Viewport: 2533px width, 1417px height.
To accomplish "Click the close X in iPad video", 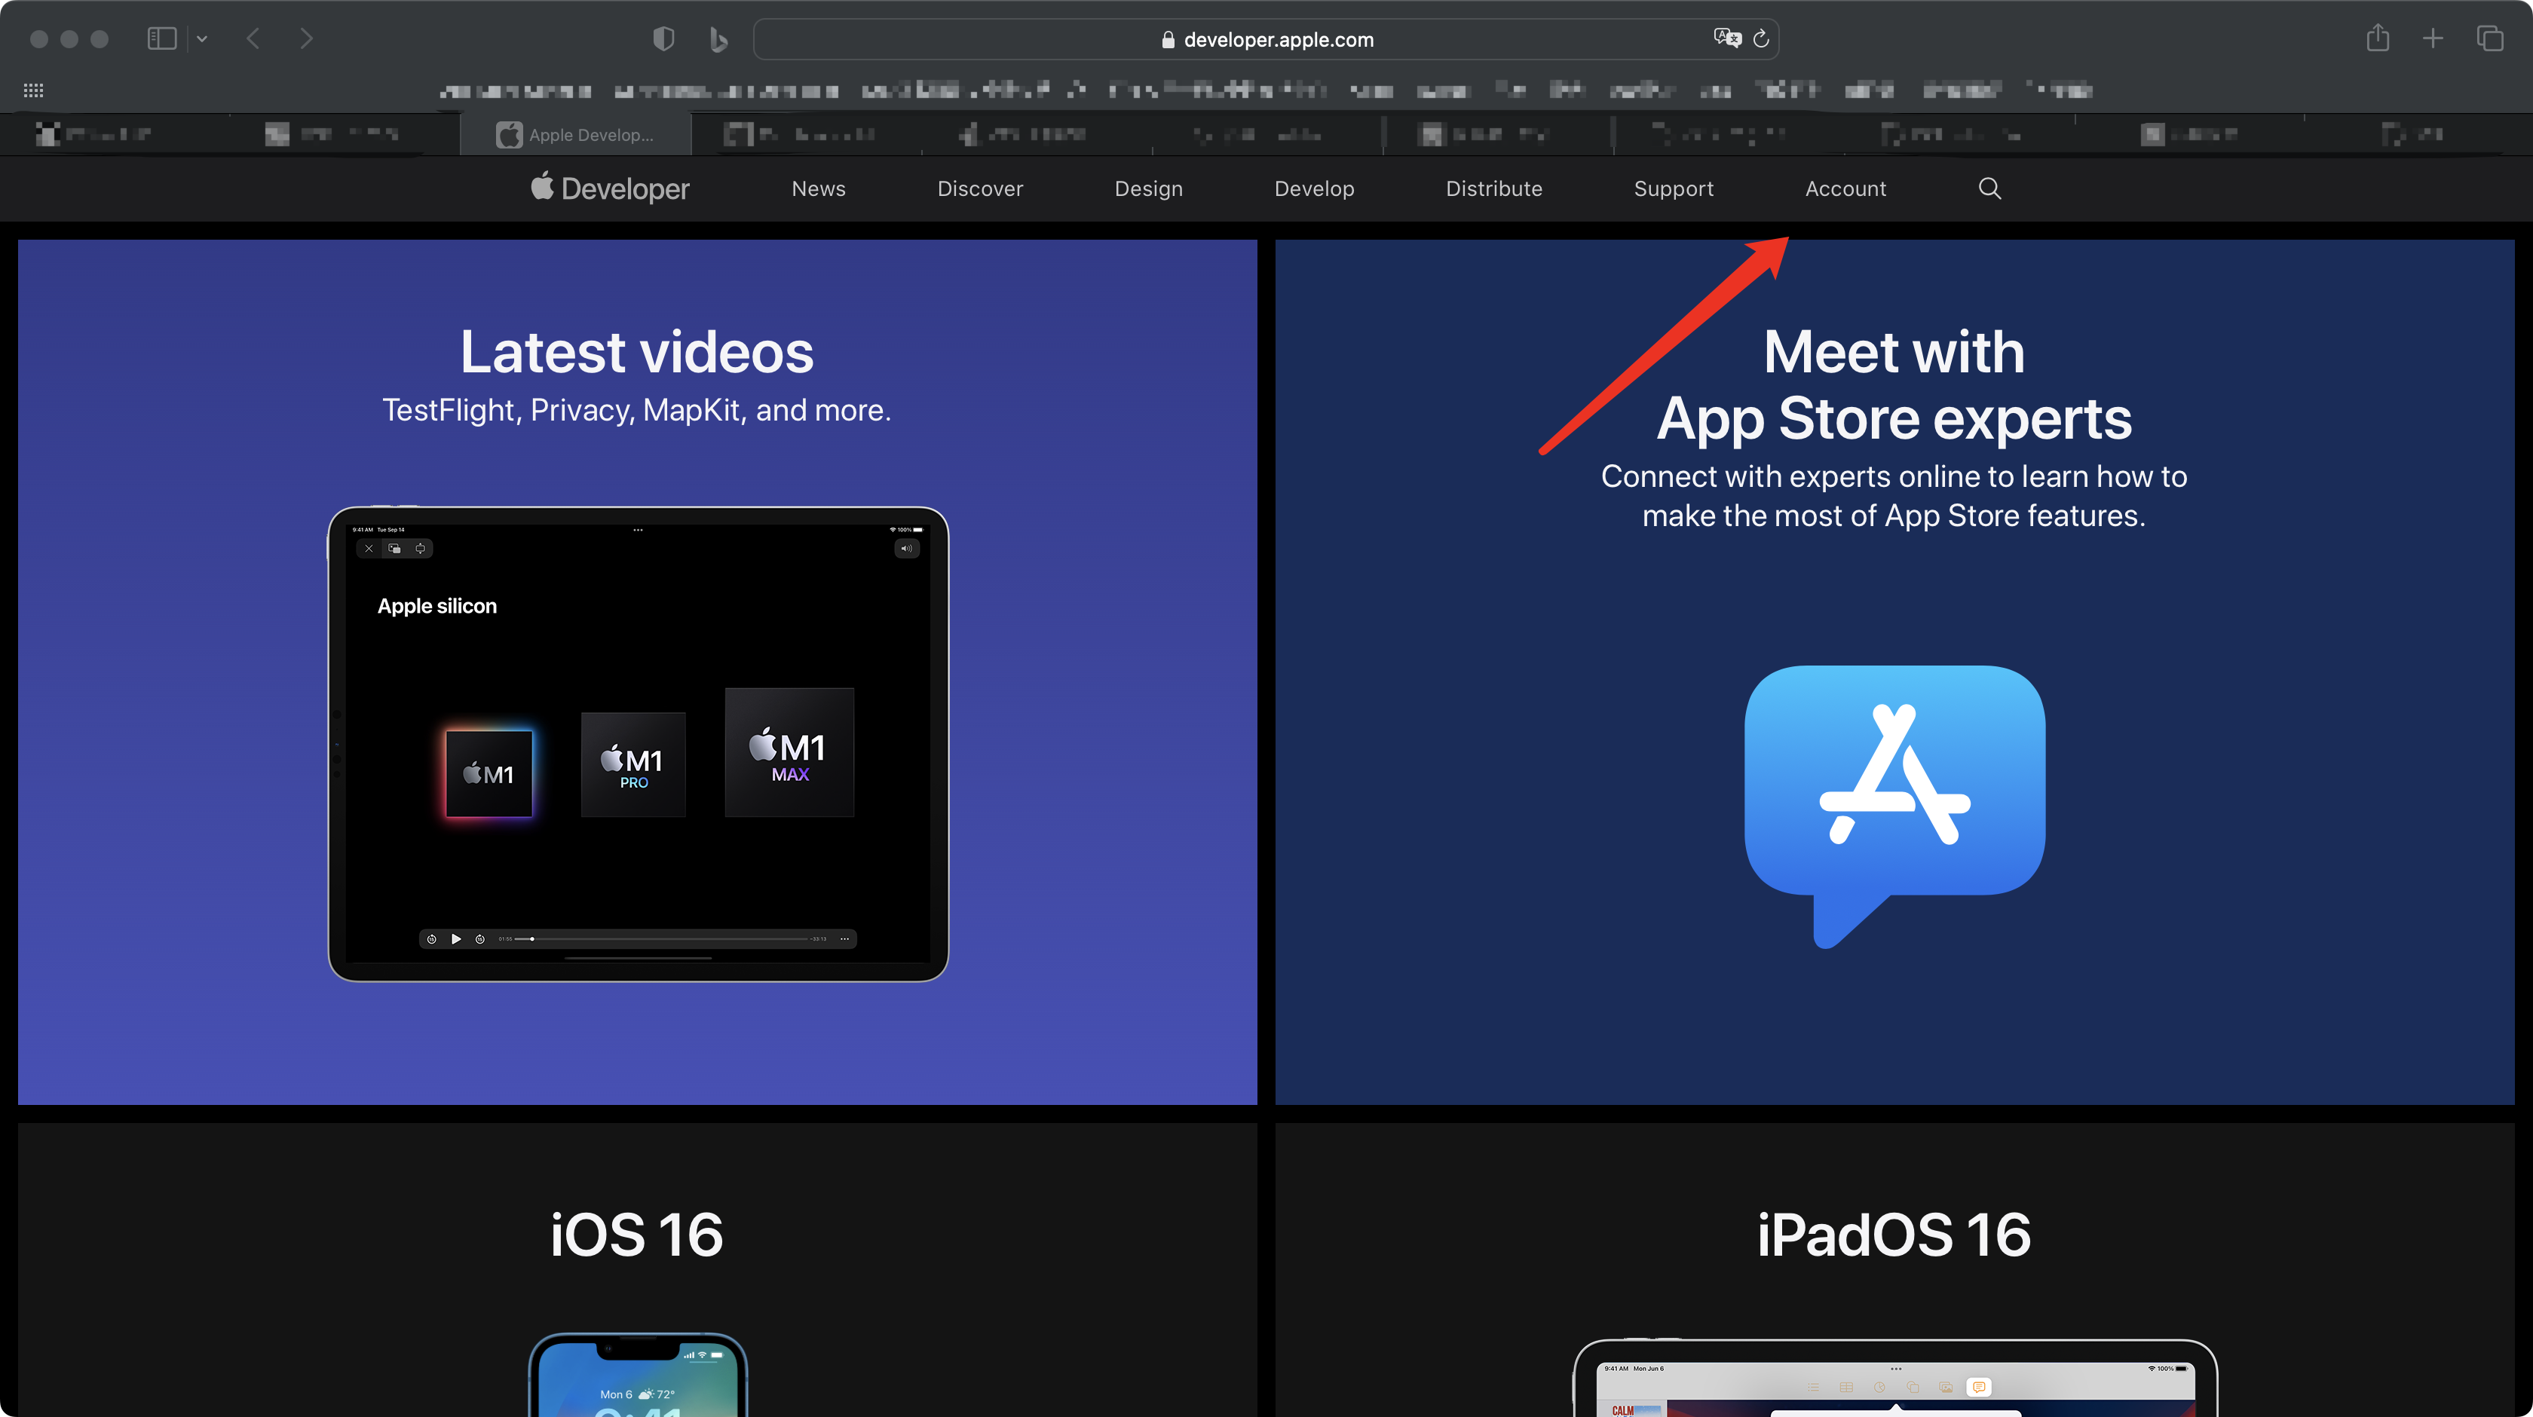I will coord(369,549).
